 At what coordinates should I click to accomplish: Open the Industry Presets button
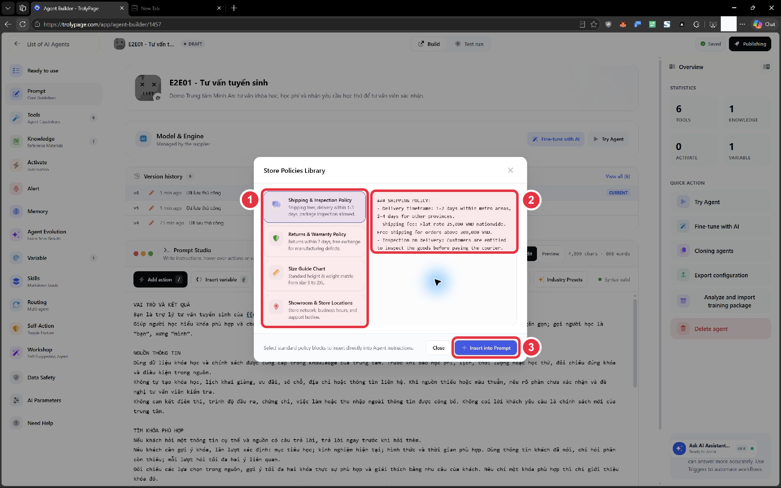[561, 279]
